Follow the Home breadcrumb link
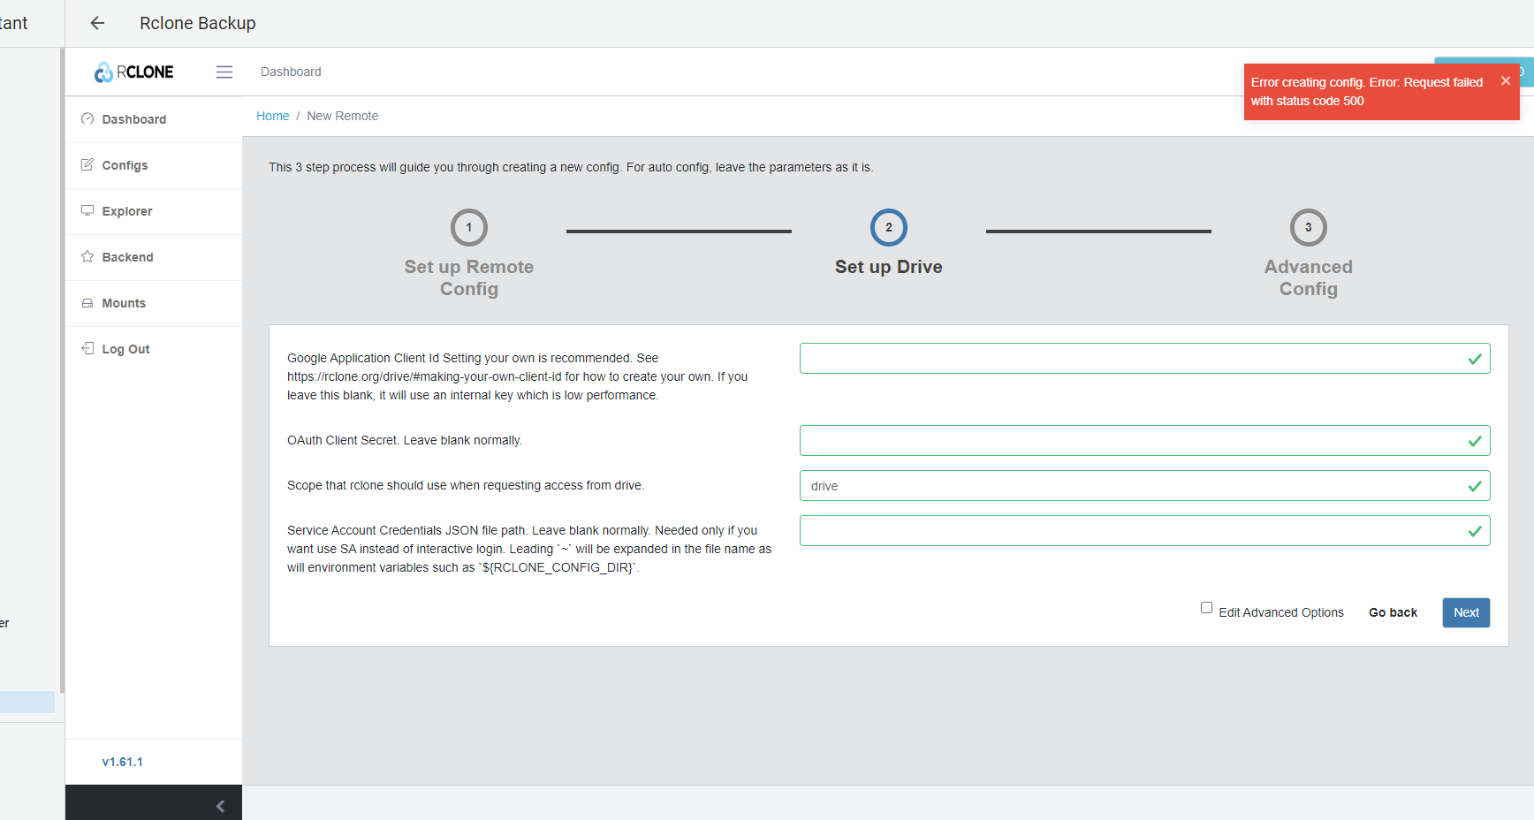The width and height of the screenshot is (1534, 820). [273, 116]
